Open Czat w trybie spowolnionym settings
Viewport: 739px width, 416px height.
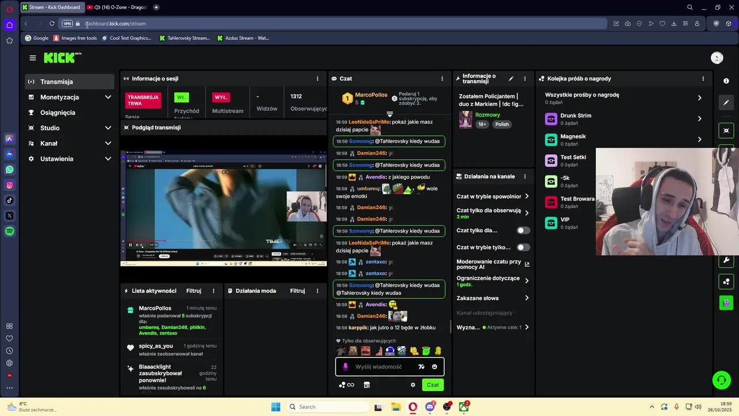coord(492,196)
